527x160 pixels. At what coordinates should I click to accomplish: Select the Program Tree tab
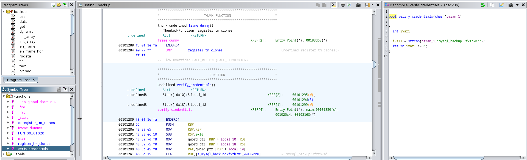[19, 80]
